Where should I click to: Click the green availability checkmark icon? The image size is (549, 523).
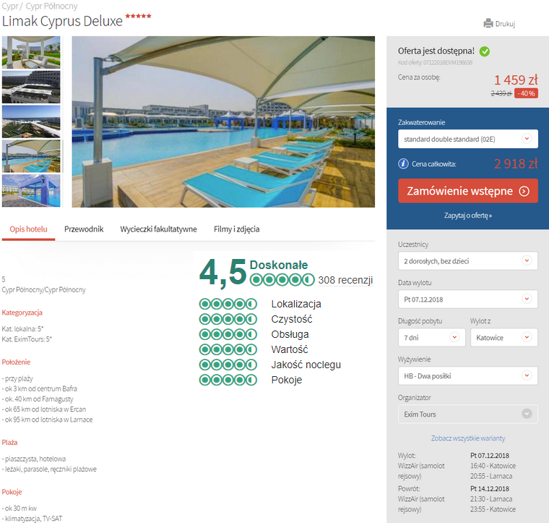(x=485, y=51)
